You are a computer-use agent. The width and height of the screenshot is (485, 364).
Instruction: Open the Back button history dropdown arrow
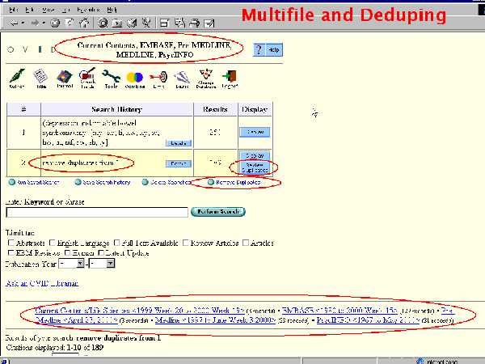[x=23, y=23]
